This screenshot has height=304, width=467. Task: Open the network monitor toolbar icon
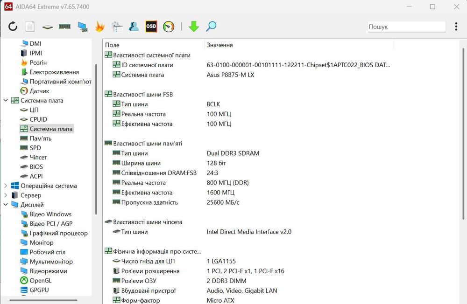click(x=83, y=27)
